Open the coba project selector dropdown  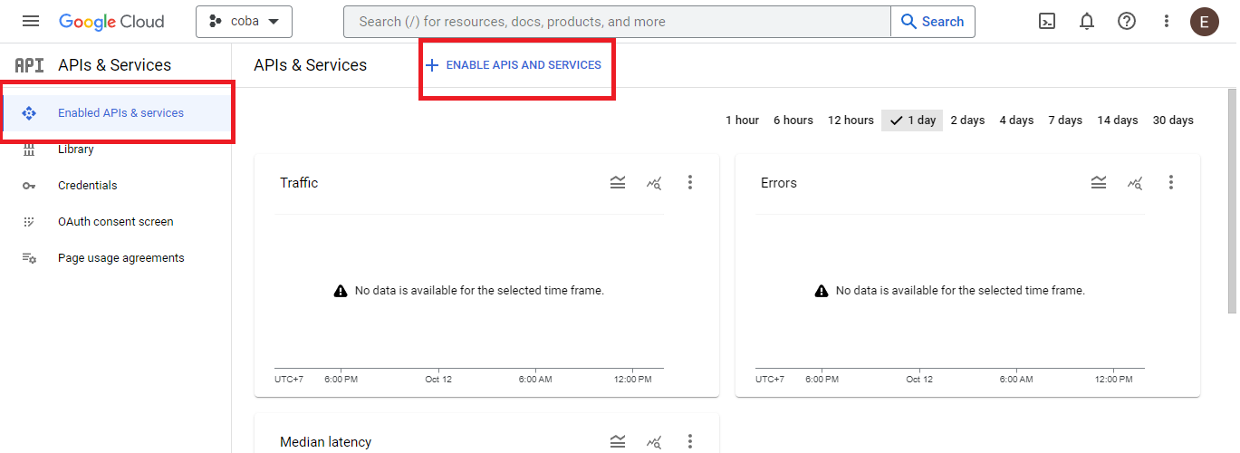(244, 22)
